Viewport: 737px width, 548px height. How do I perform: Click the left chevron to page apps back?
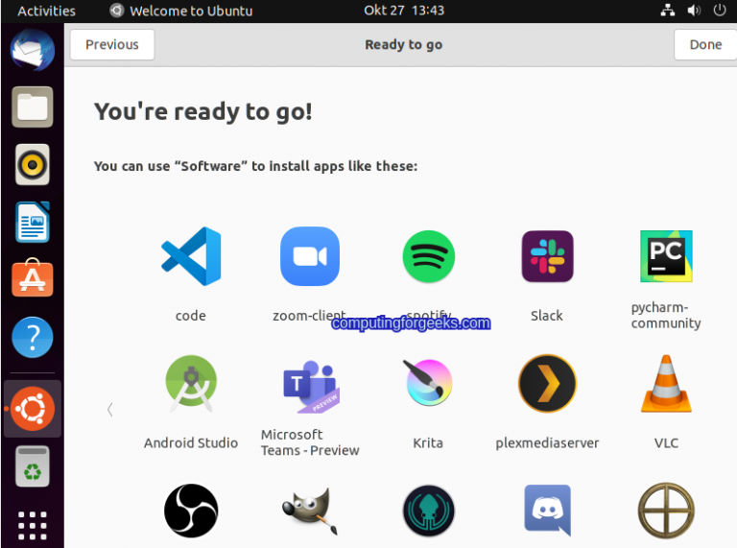tap(110, 410)
